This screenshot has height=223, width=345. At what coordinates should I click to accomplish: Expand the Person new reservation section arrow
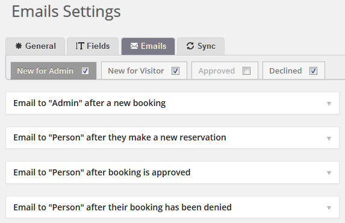329,139
